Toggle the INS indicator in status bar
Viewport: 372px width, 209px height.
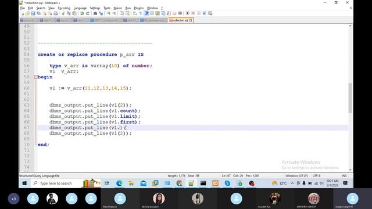(x=344, y=176)
